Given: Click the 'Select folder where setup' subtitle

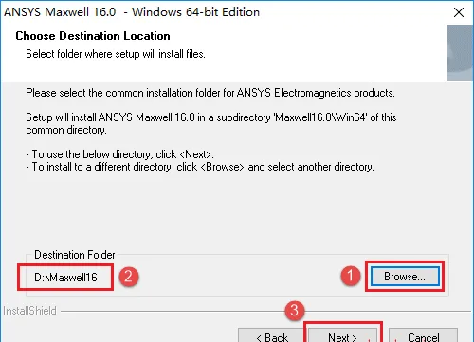Looking at the screenshot, I should 116,54.
